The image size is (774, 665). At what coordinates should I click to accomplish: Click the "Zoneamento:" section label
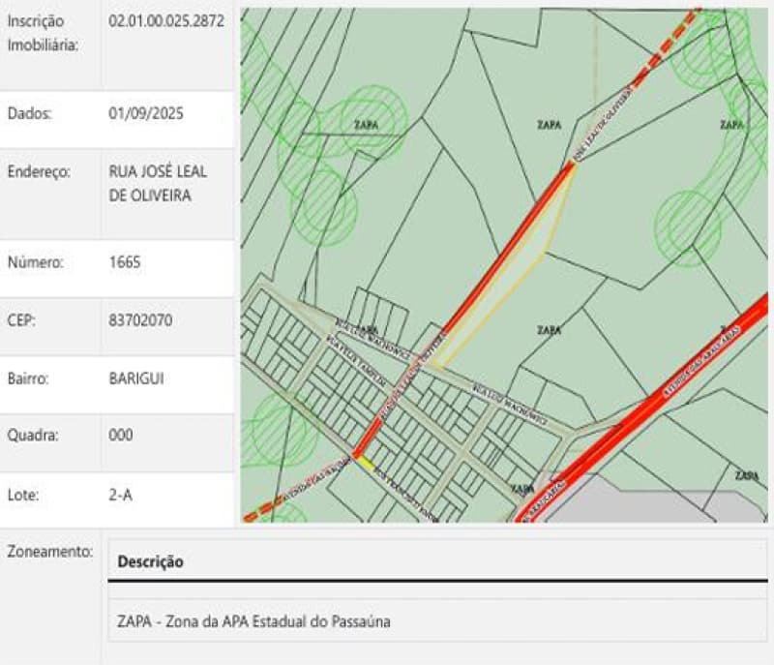(50, 552)
